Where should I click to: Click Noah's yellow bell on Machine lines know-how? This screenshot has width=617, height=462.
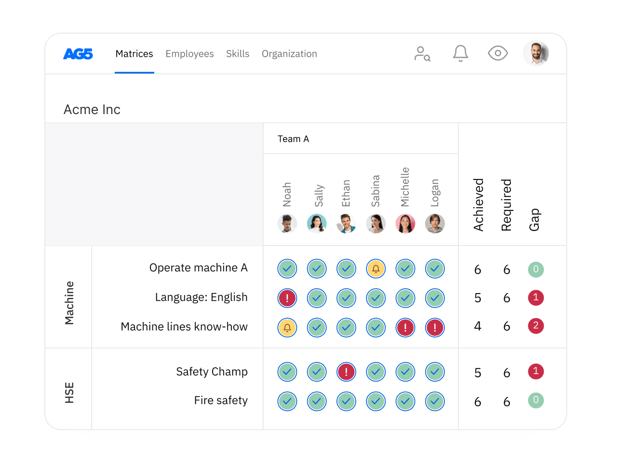point(287,328)
